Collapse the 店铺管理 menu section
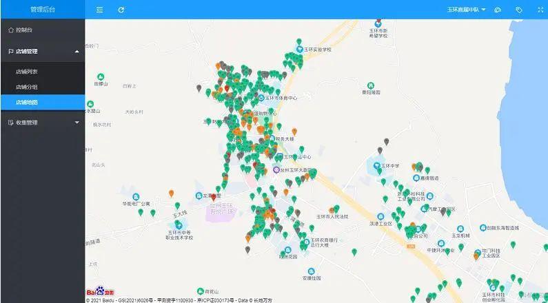This screenshot has width=548, height=303. [x=42, y=51]
